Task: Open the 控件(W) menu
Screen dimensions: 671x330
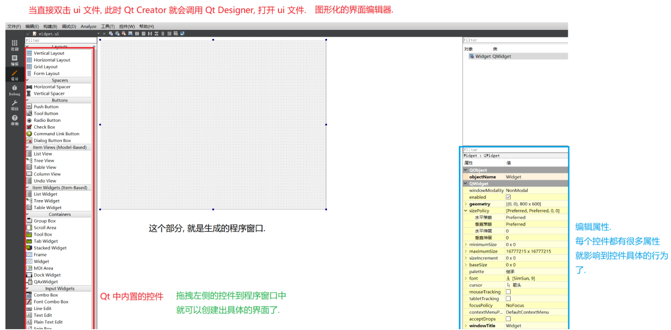Action: tap(127, 27)
